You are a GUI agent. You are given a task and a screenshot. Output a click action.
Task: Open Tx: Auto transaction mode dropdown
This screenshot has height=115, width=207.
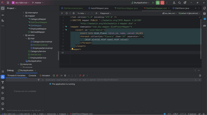point(82,13)
